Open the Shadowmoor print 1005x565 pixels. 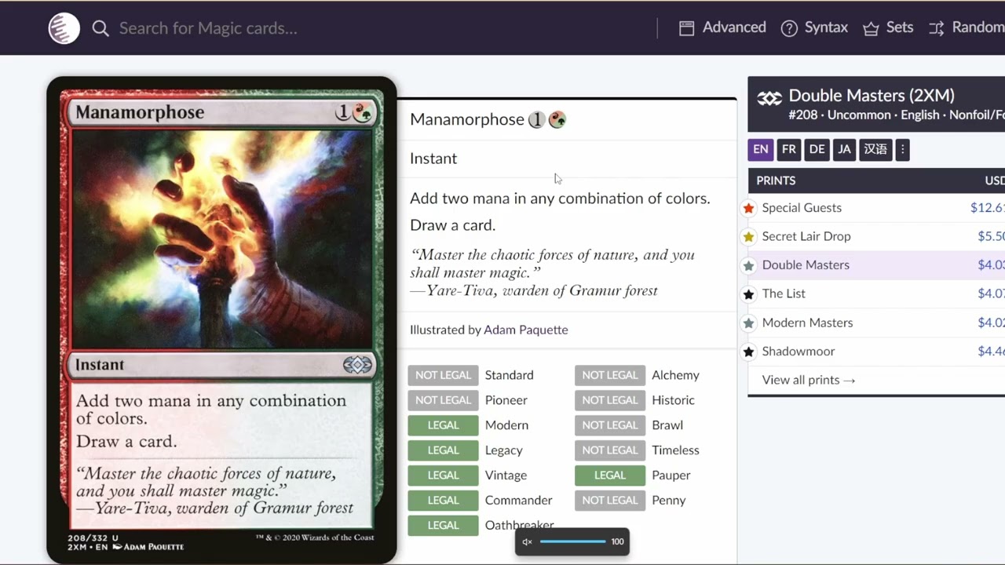coord(798,352)
